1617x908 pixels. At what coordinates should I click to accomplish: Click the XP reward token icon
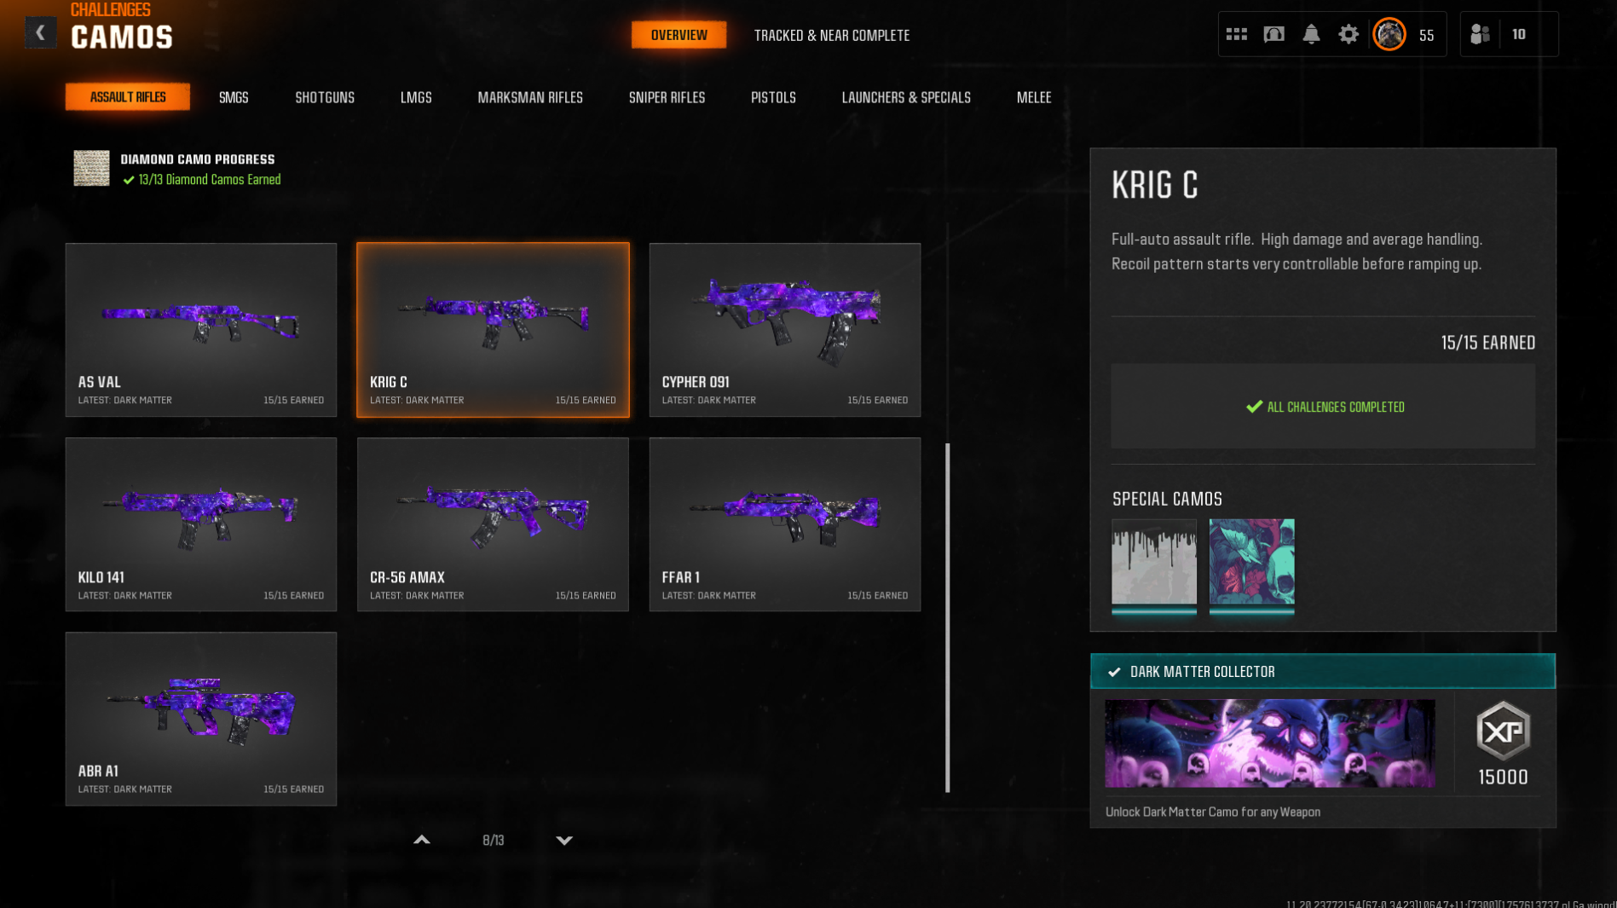[1503, 731]
